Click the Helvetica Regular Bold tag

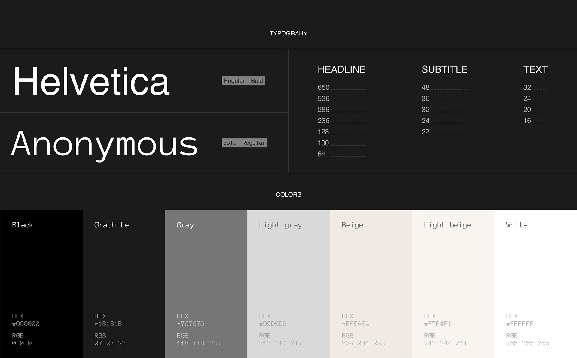point(243,81)
